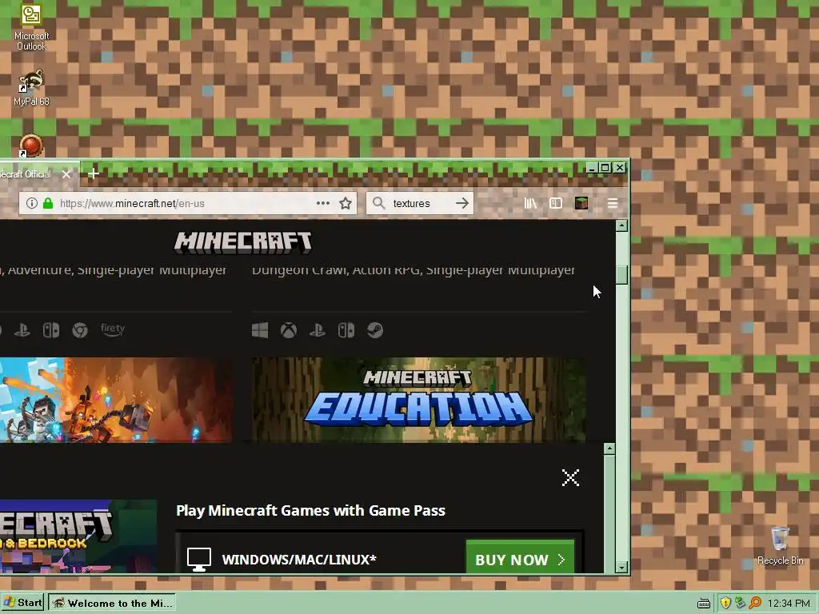
Task: Select Nintendo Switch icon in left card
Action: (51, 330)
